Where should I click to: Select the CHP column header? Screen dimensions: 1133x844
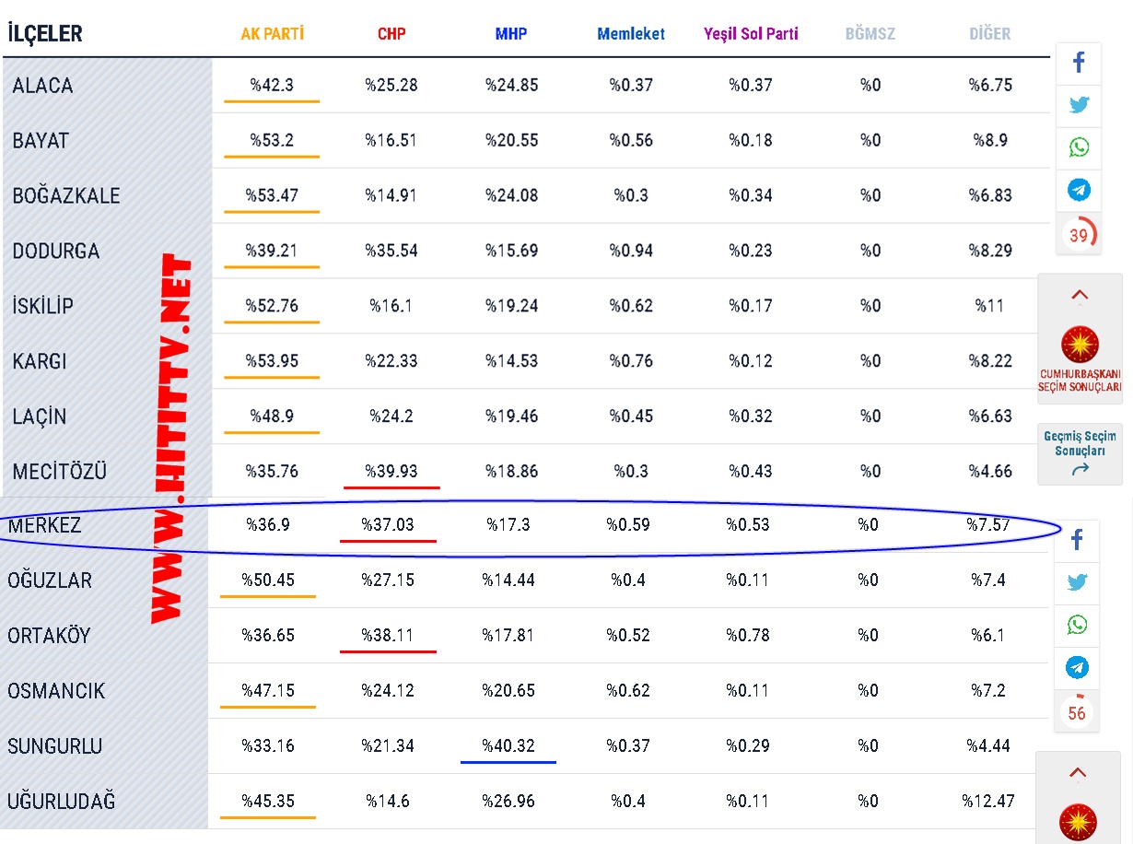391,34
